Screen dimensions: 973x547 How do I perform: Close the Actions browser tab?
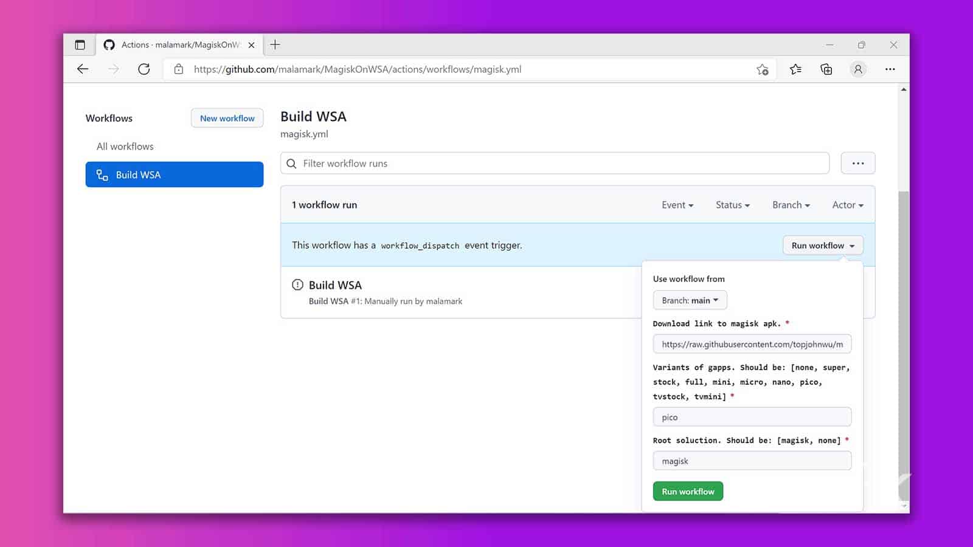251,45
